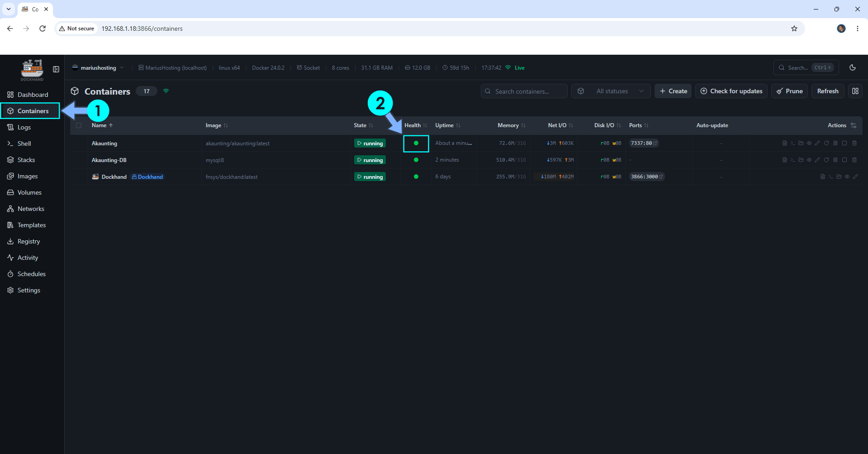This screenshot has width=868, height=454.
Task: Click the Refresh button
Action: tap(828, 91)
